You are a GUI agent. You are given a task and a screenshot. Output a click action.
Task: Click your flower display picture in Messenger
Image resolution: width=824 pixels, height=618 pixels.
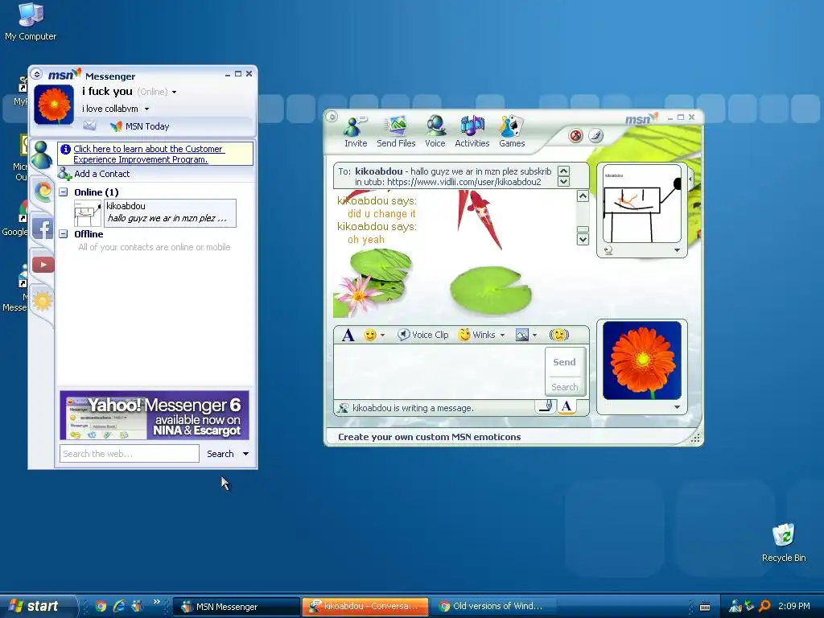(54, 105)
